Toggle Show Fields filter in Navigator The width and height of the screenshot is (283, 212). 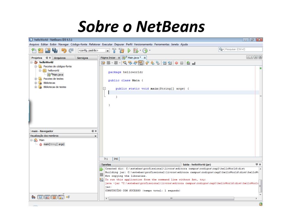point(40,197)
